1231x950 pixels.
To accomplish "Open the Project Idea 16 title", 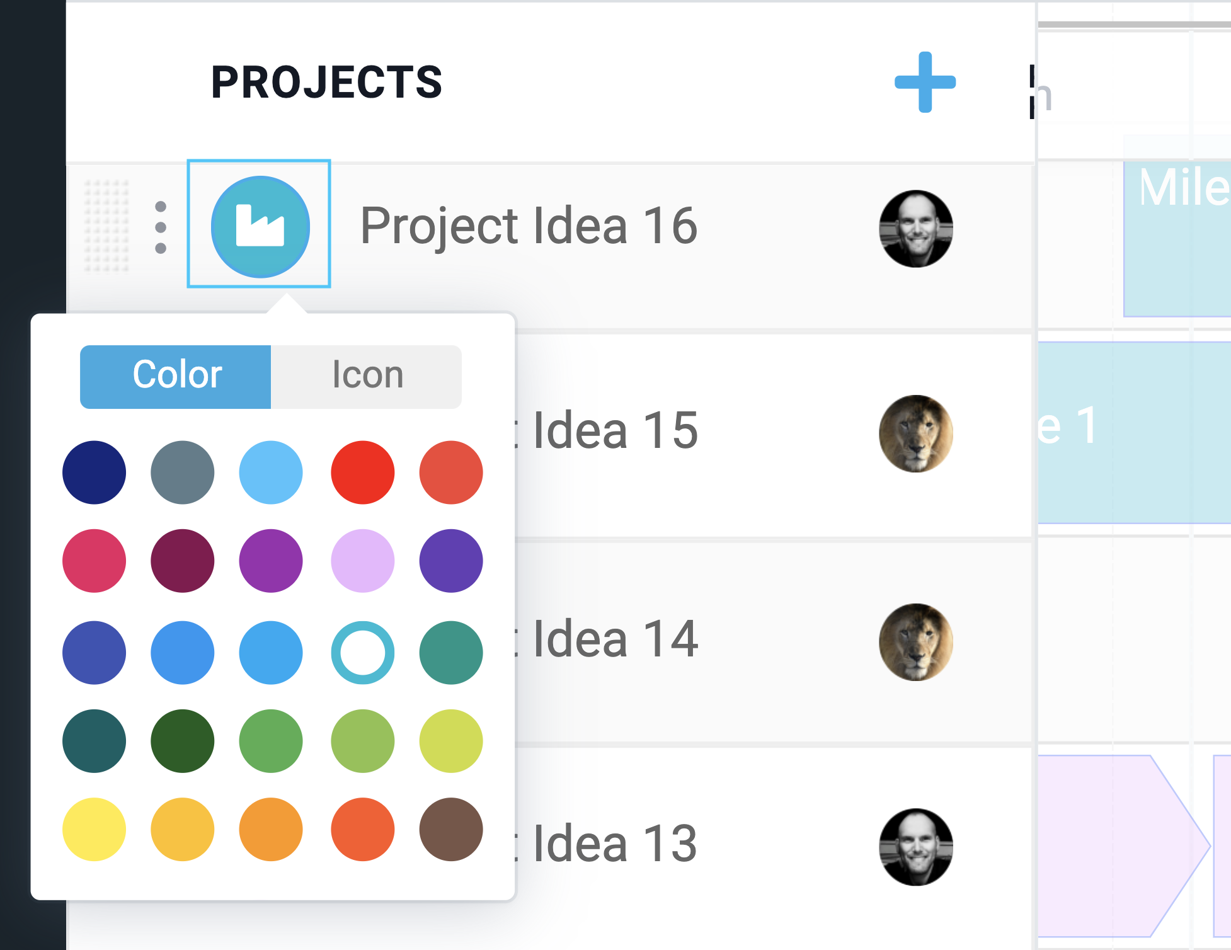I will [529, 226].
